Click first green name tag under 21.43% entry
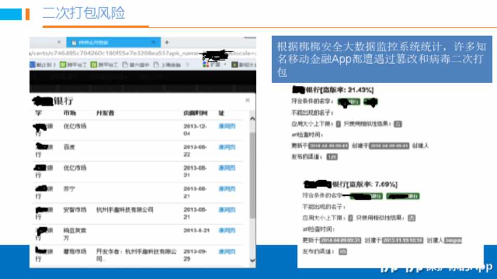Screen dimensions: 497x279 tap(348, 102)
